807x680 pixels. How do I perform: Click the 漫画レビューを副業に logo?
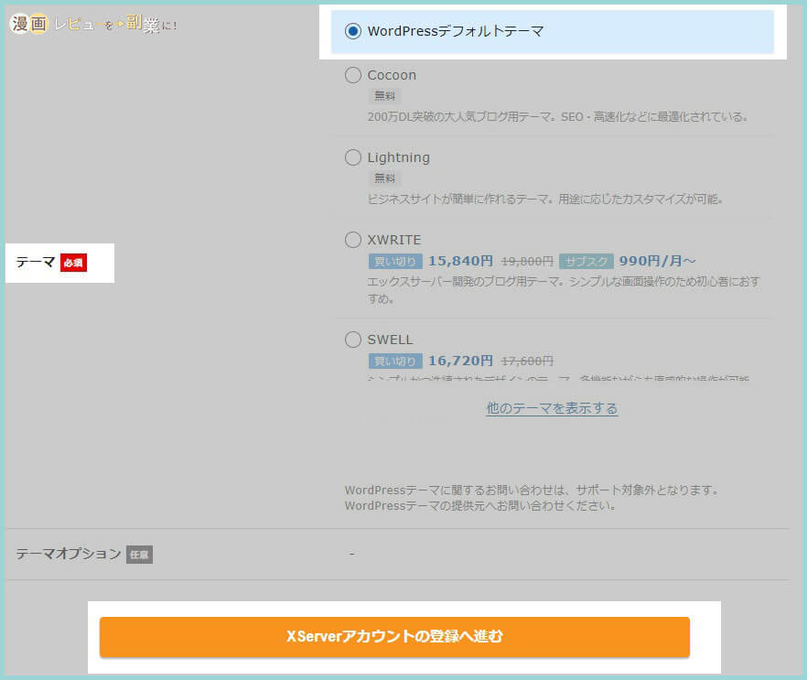91,25
